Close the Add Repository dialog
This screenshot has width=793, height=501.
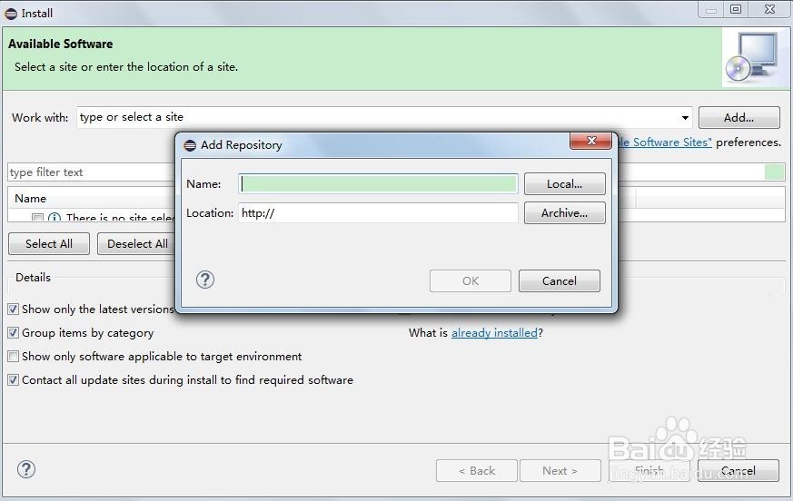coord(590,141)
